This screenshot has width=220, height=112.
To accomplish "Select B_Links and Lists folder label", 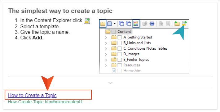I will pos(137,43).
